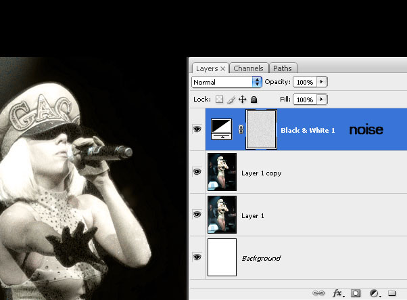Toggle lock all padlock icon
The height and width of the screenshot is (300, 407).
tap(254, 100)
